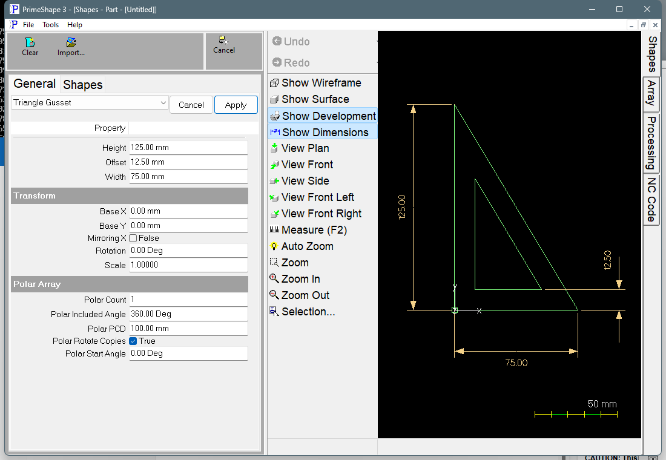Select the Shapes vertical side tab
The height and width of the screenshot is (460, 666).
pos(652,54)
